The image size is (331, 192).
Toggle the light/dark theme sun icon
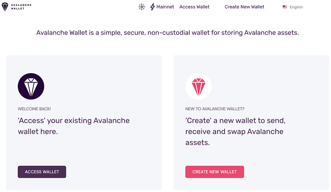click(x=142, y=7)
